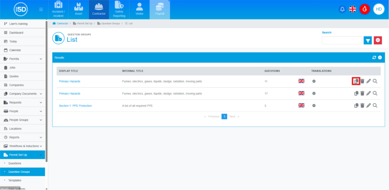This screenshot has height=190, width=389.
Task: Expand Reports sidebar menu
Action: click(22, 137)
